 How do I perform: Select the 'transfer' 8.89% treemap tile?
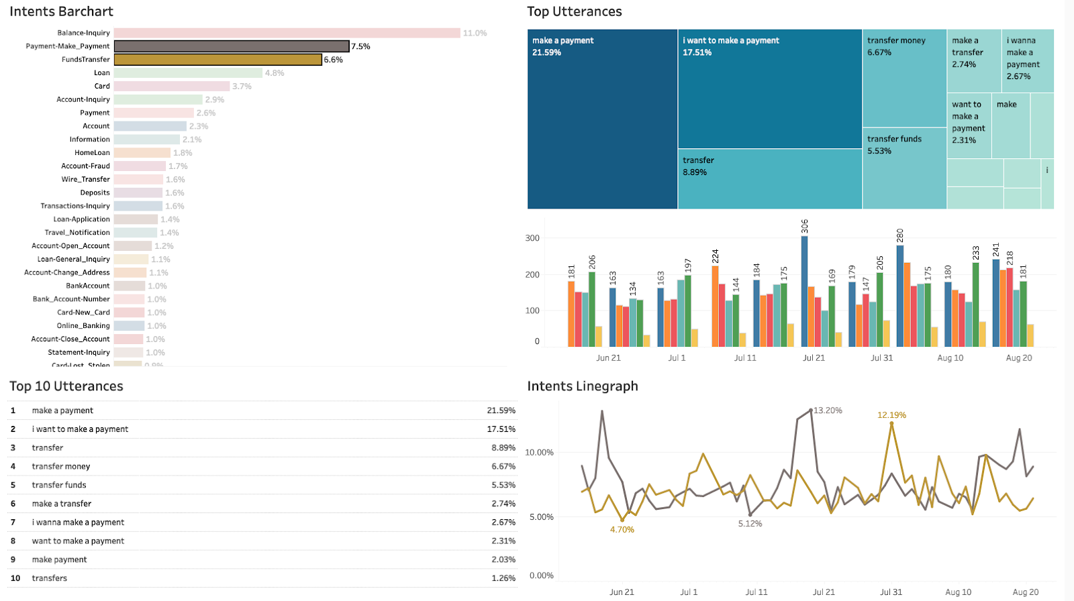pyautogui.click(x=769, y=180)
